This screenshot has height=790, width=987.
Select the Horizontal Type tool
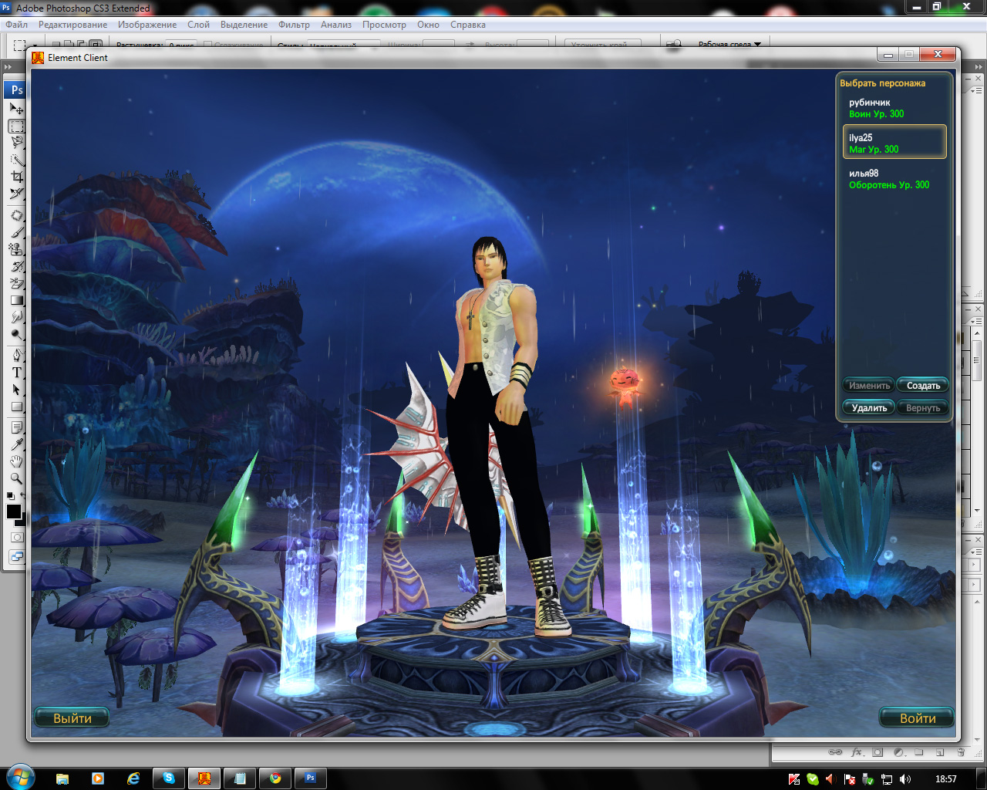(x=16, y=373)
